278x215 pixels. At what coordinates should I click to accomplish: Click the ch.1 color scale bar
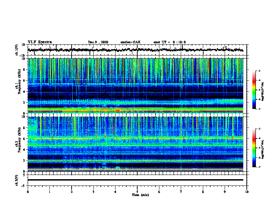click(x=254, y=90)
